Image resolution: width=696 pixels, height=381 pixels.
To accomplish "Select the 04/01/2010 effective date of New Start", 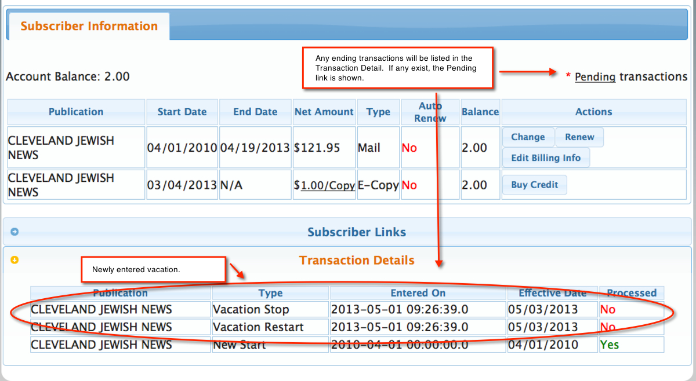I will (x=543, y=345).
